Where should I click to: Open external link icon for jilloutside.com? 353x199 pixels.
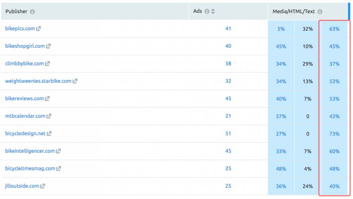pyautogui.click(x=43, y=186)
